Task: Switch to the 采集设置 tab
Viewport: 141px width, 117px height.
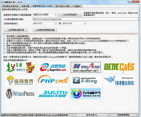Action: tap(25, 6)
